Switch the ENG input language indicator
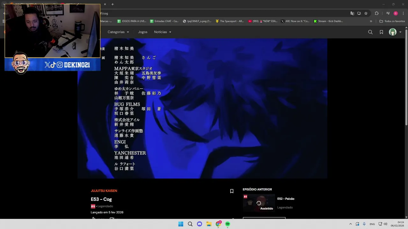408x229 pixels. pyautogui.click(x=372, y=224)
